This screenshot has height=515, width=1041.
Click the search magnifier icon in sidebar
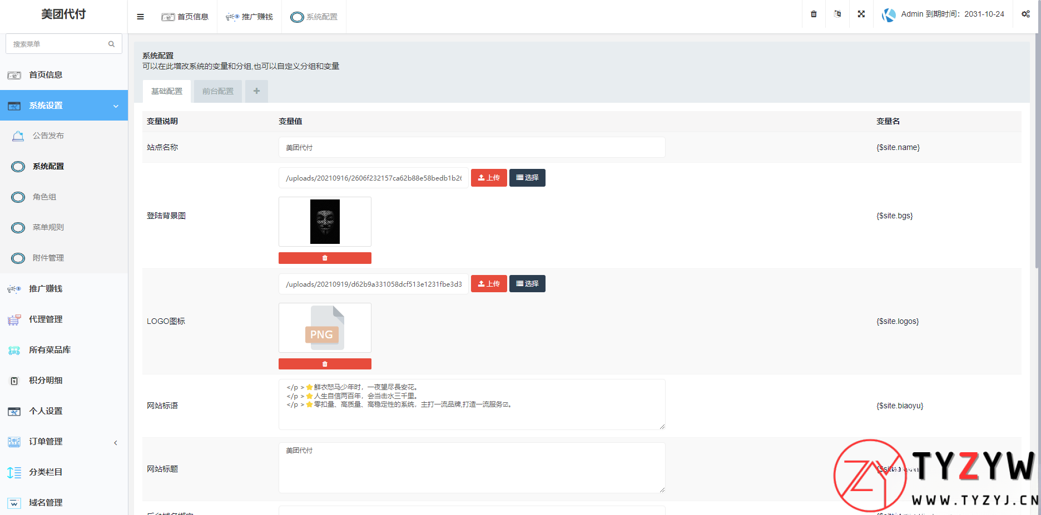(x=111, y=44)
